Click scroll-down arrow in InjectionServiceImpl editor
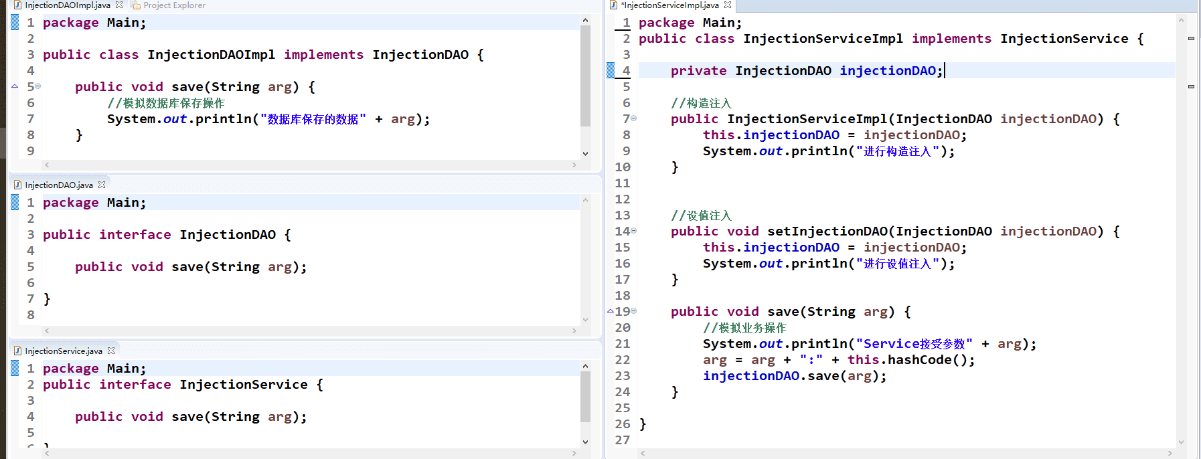Screen dimensions: 1201x459 click(x=1181, y=442)
